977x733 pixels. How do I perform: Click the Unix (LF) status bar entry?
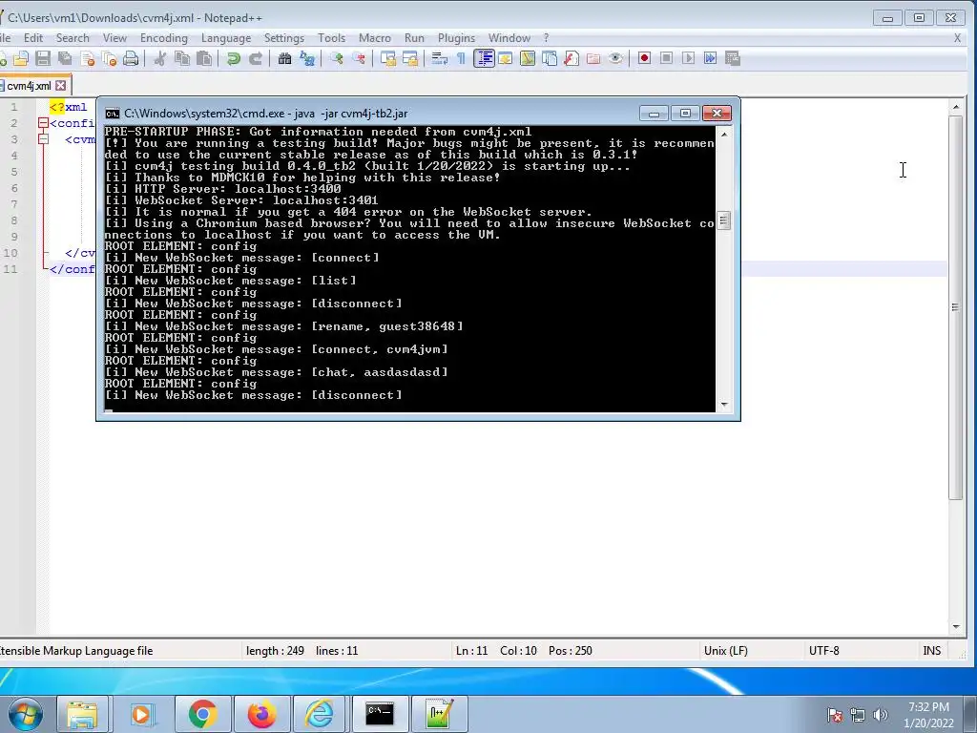[x=725, y=651]
